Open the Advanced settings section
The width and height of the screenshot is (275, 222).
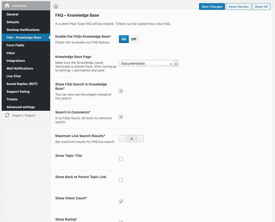pyautogui.click(x=20, y=107)
